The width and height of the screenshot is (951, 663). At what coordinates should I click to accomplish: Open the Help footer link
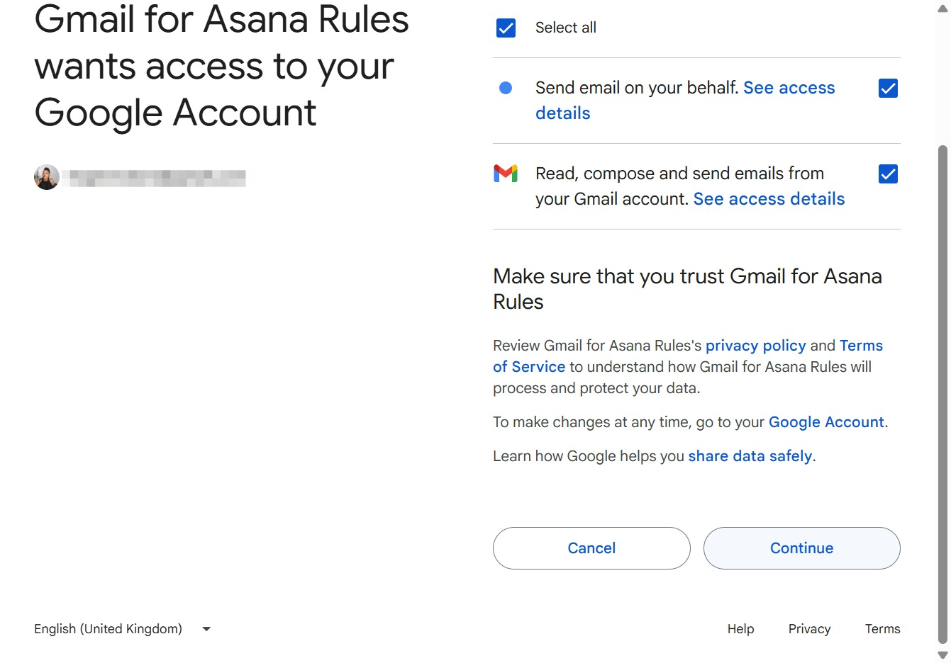(740, 629)
